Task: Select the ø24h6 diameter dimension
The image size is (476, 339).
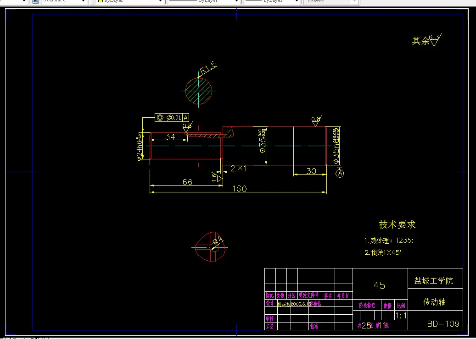Action: (140, 146)
